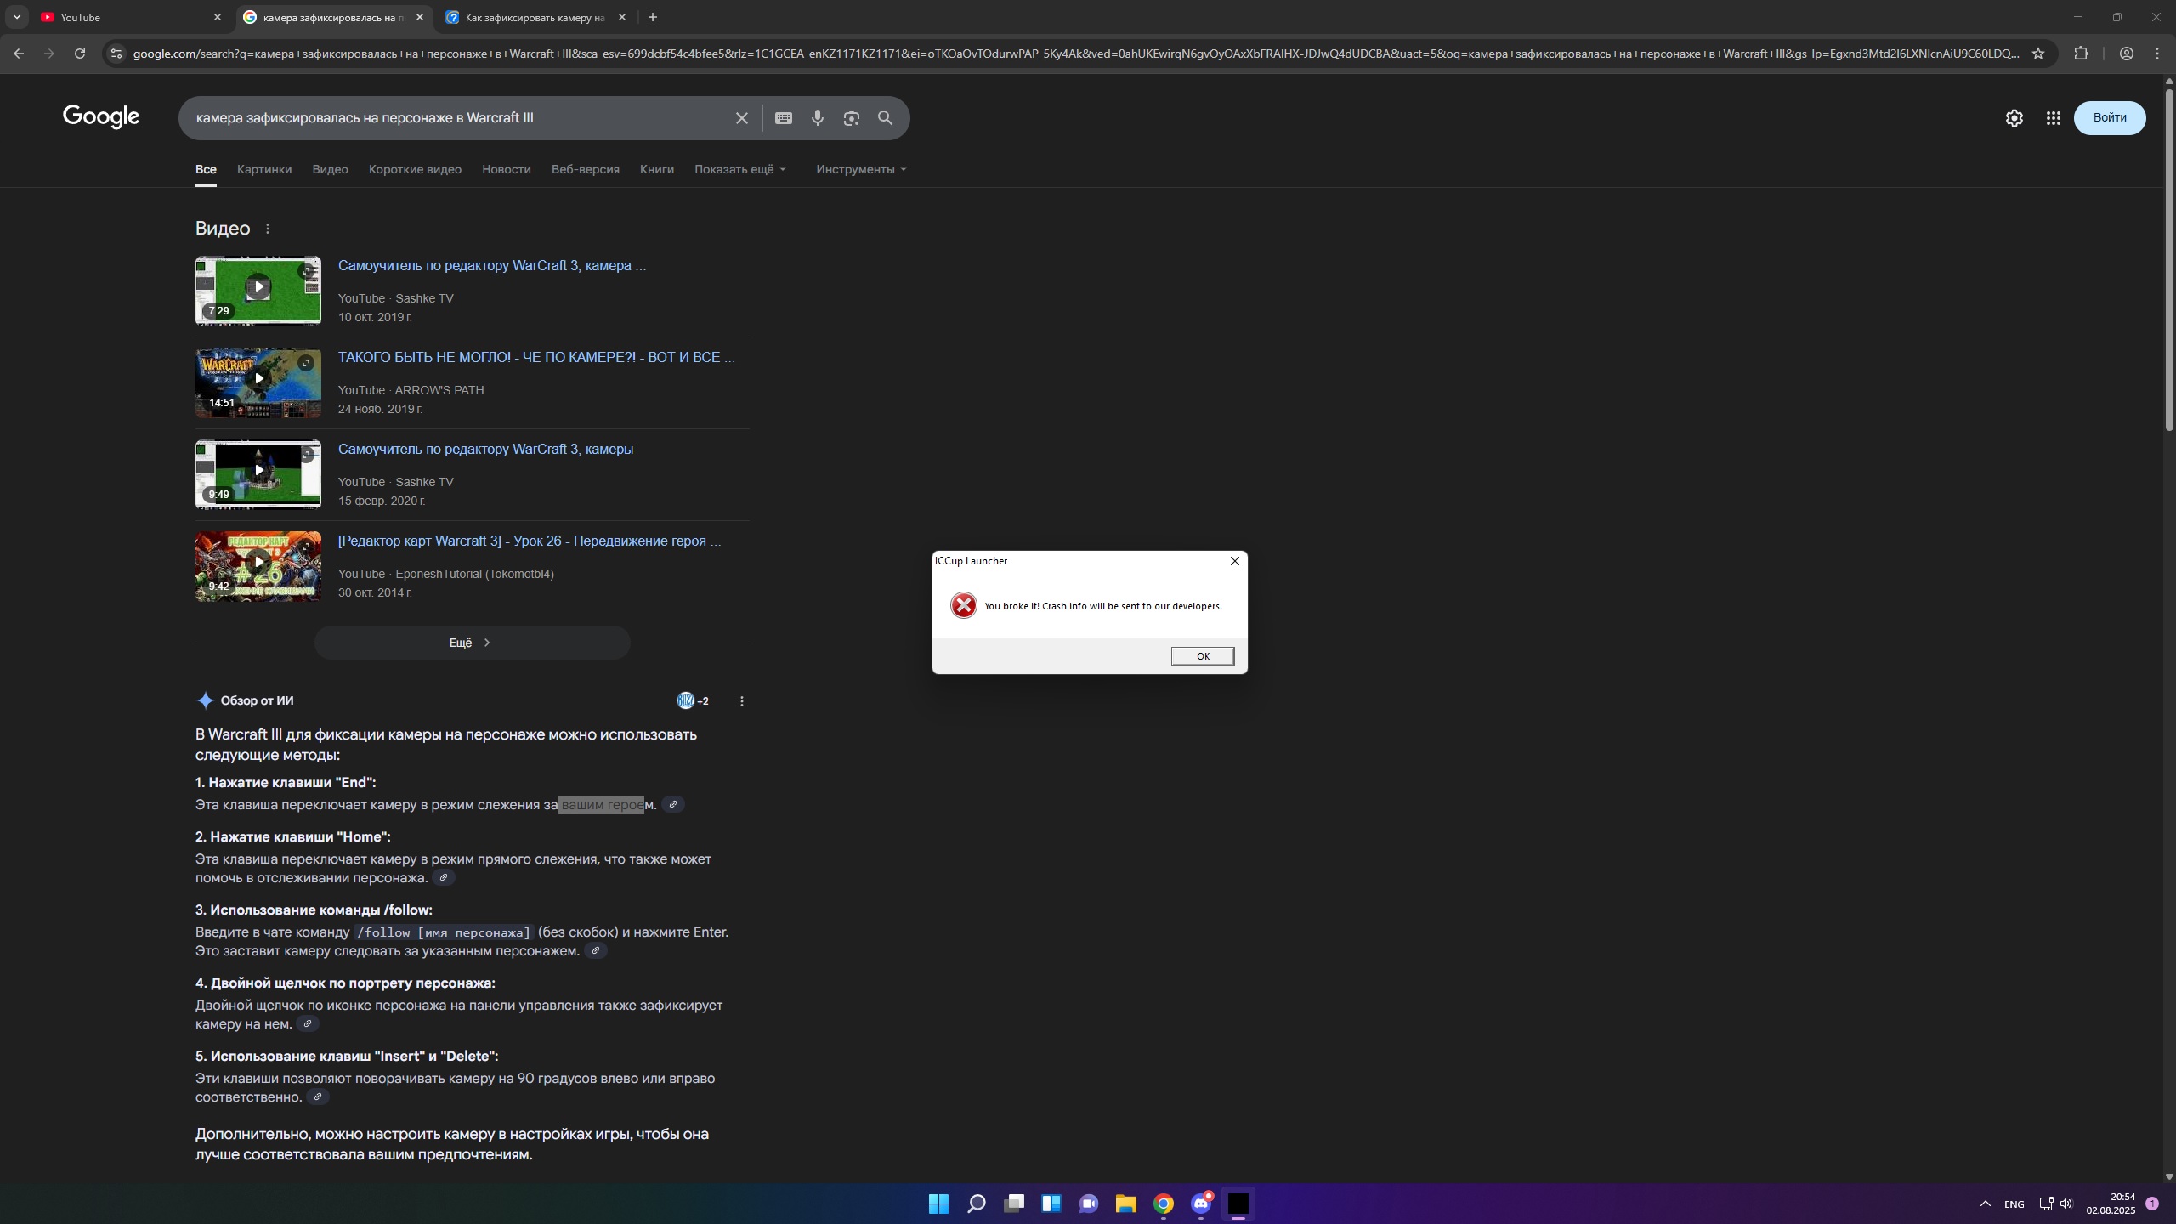2176x1224 pixels.
Task: Click source link icon after Home key tip
Action: coord(444,877)
